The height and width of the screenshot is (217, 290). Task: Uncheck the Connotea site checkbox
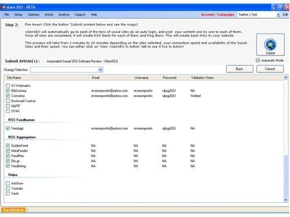[8, 95]
